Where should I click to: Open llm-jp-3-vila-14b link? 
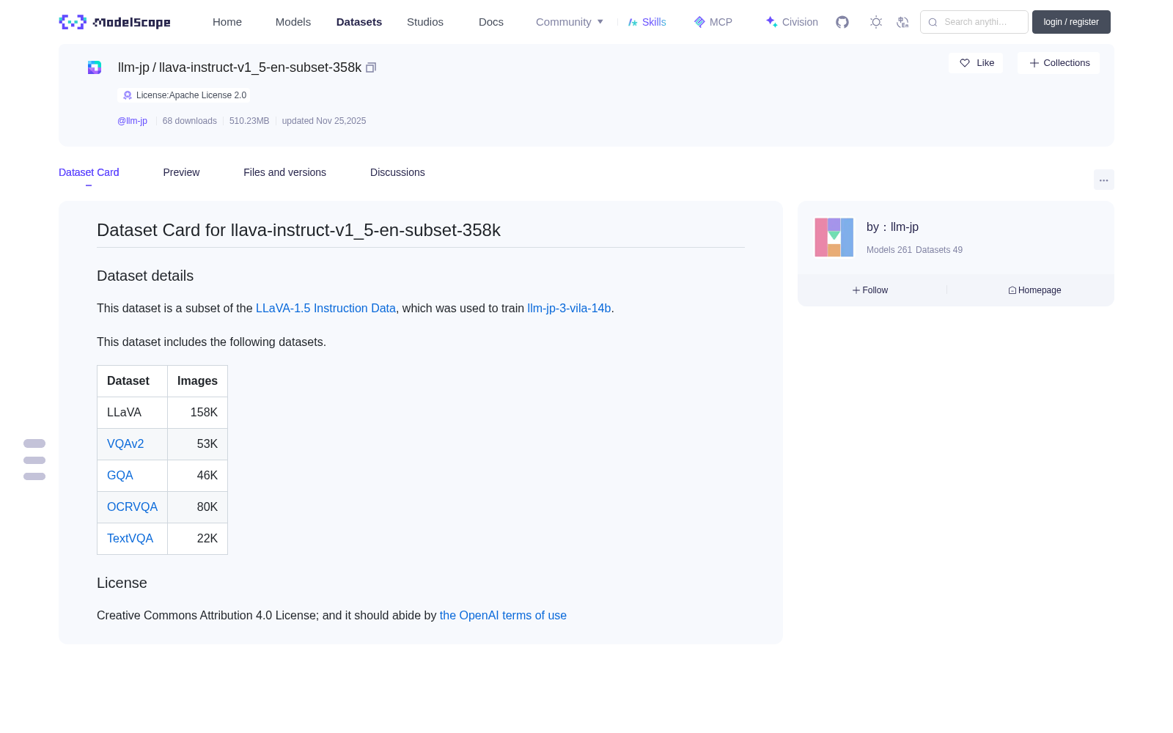pyautogui.click(x=569, y=309)
